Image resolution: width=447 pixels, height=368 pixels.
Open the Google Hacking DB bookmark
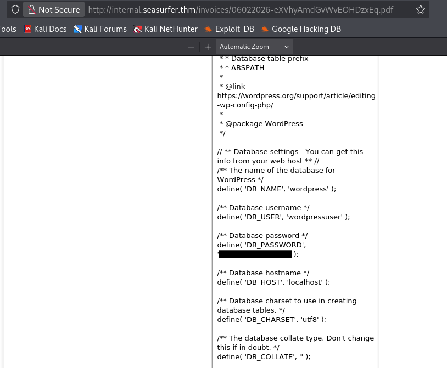click(301, 29)
